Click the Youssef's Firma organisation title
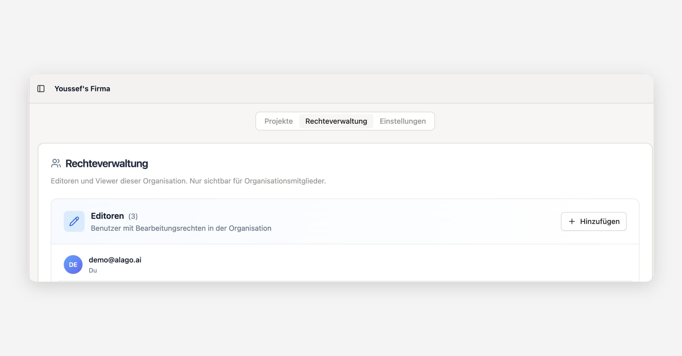The image size is (682, 356). pos(82,89)
